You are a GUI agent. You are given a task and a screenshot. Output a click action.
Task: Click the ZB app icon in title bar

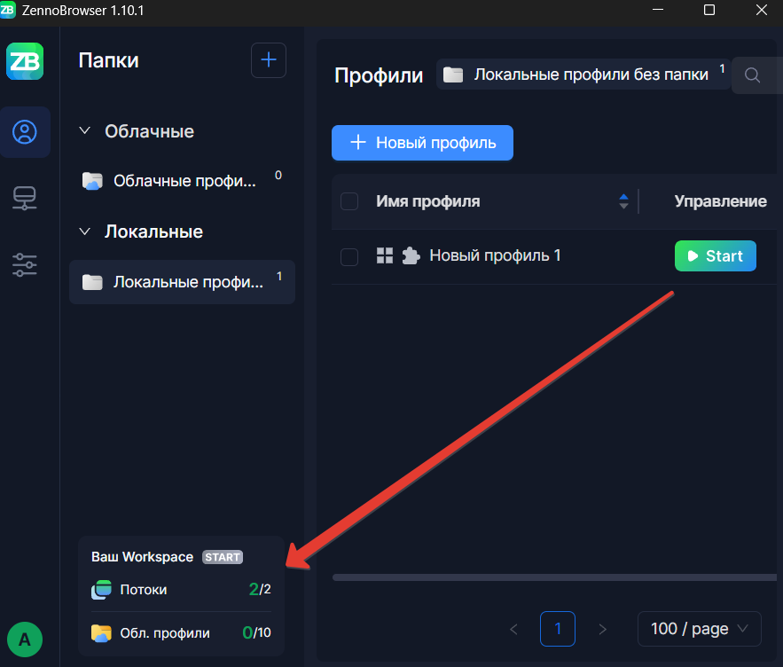(8, 10)
